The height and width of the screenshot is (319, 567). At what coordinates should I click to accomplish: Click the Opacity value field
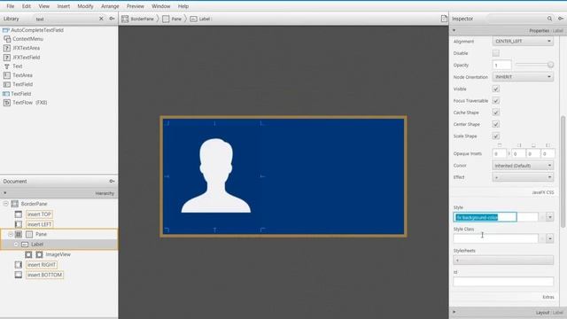tap(502, 65)
